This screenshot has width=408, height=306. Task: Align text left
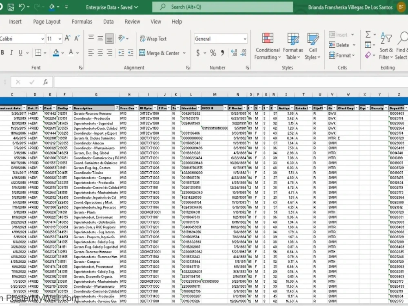[x=91, y=53]
